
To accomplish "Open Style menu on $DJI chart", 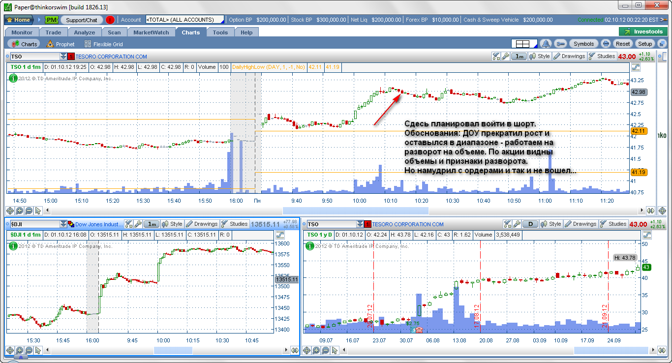I will pos(172,224).
